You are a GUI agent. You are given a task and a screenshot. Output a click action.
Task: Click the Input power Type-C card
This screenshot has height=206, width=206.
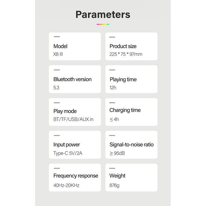75,145
